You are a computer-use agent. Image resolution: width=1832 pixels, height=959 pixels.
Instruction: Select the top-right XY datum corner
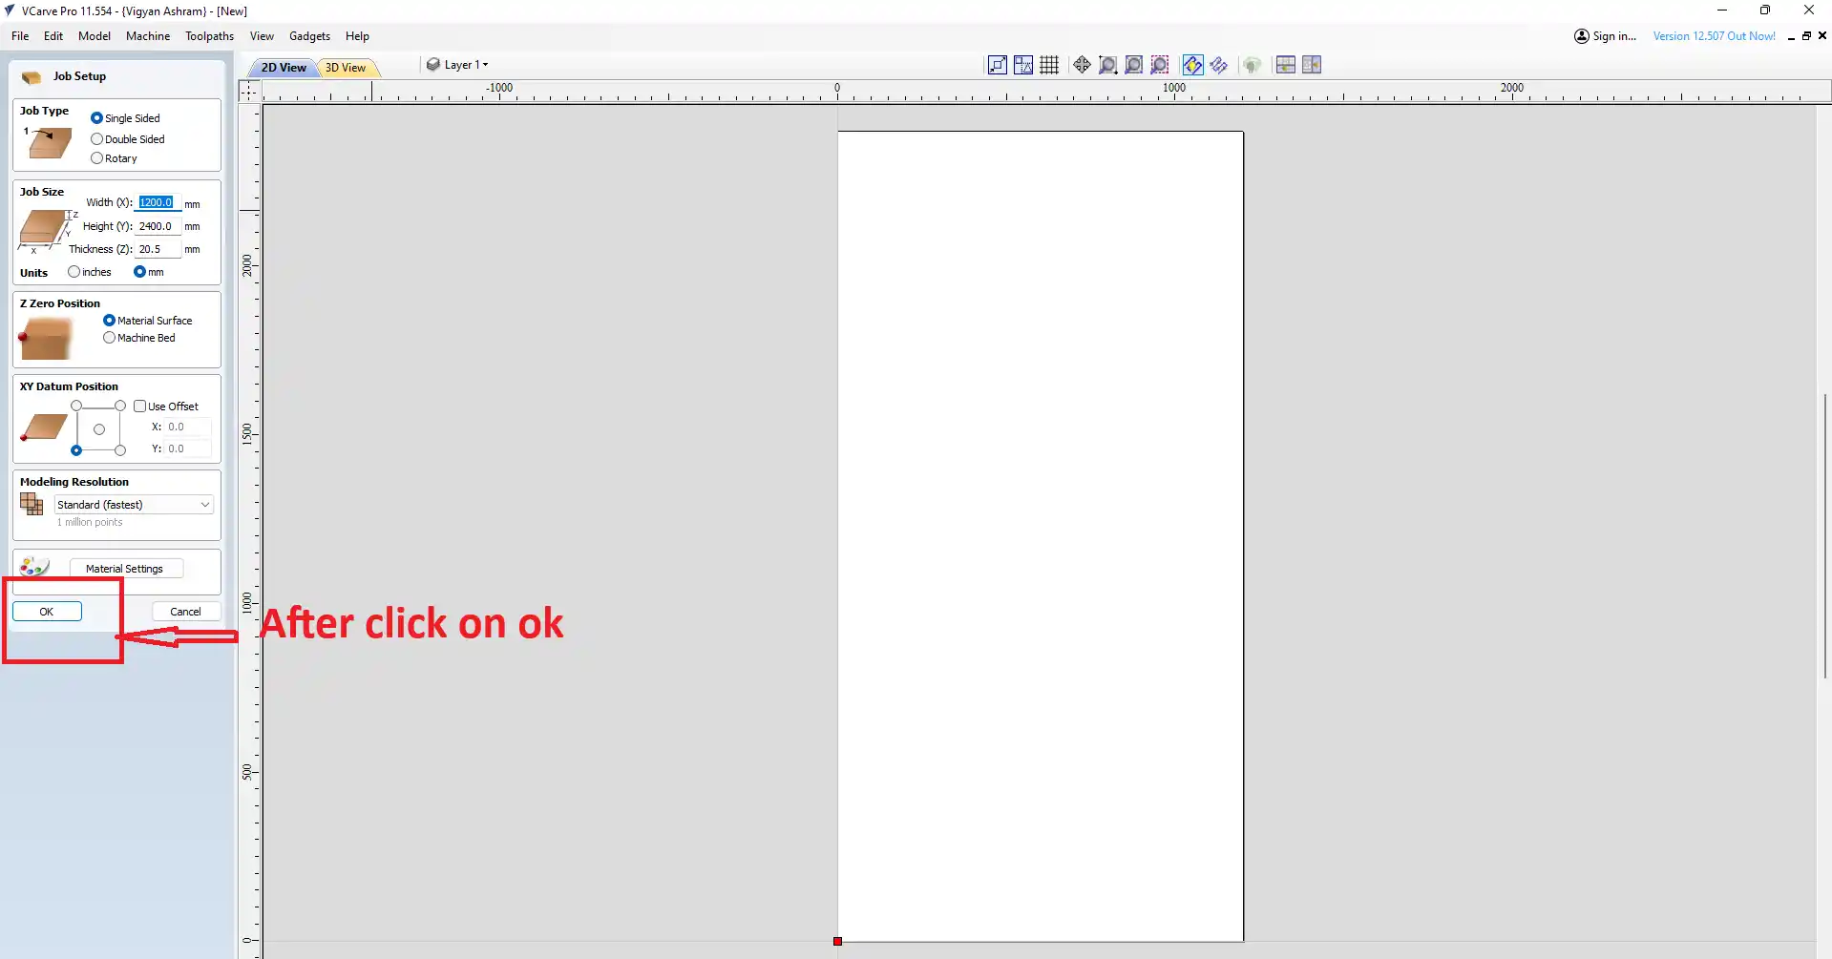[x=120, y=407]
